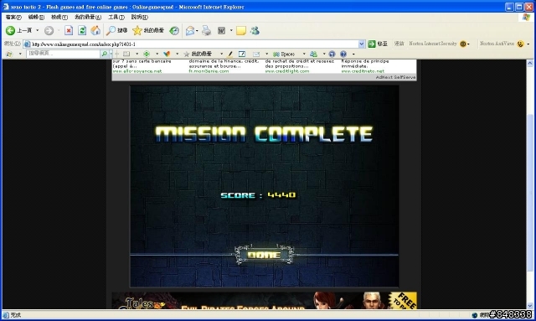
Task: Open the www.creditneto.net ad link
Action: point(363,71)
